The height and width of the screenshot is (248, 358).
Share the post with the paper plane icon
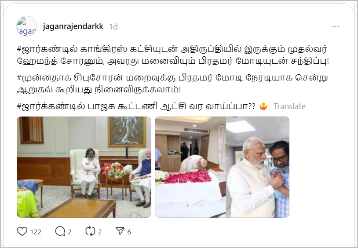[x=120, y=231]
